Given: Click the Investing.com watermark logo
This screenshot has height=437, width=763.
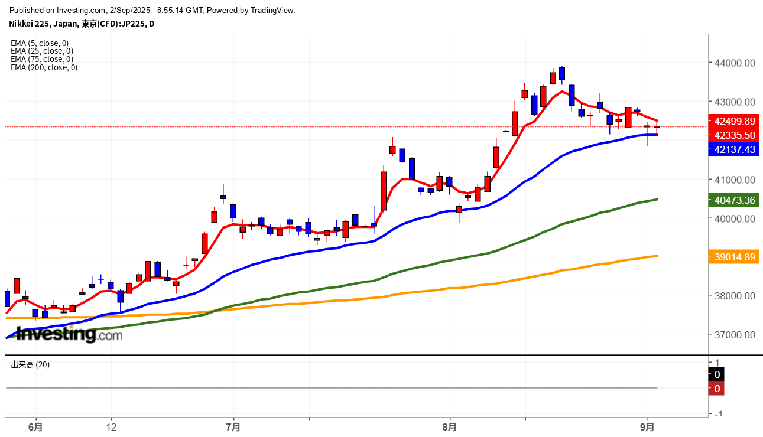Looking at the screenshot, I should 69,334.
